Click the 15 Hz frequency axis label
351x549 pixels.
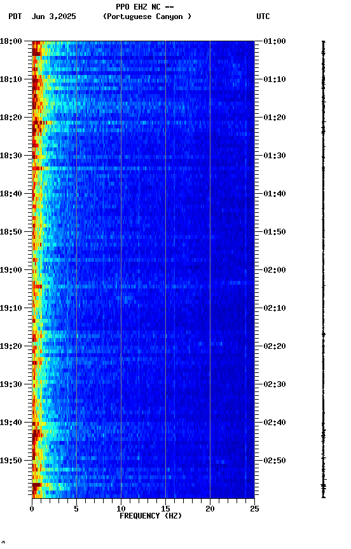(x=165, y=509)
